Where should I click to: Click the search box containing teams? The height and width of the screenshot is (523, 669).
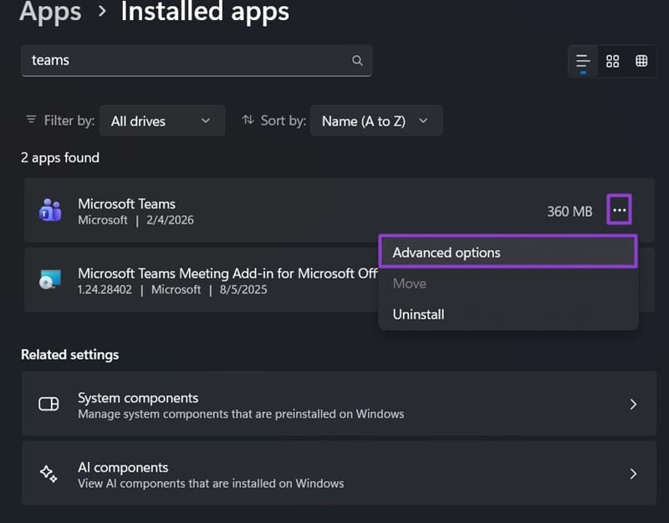(184, 60)
